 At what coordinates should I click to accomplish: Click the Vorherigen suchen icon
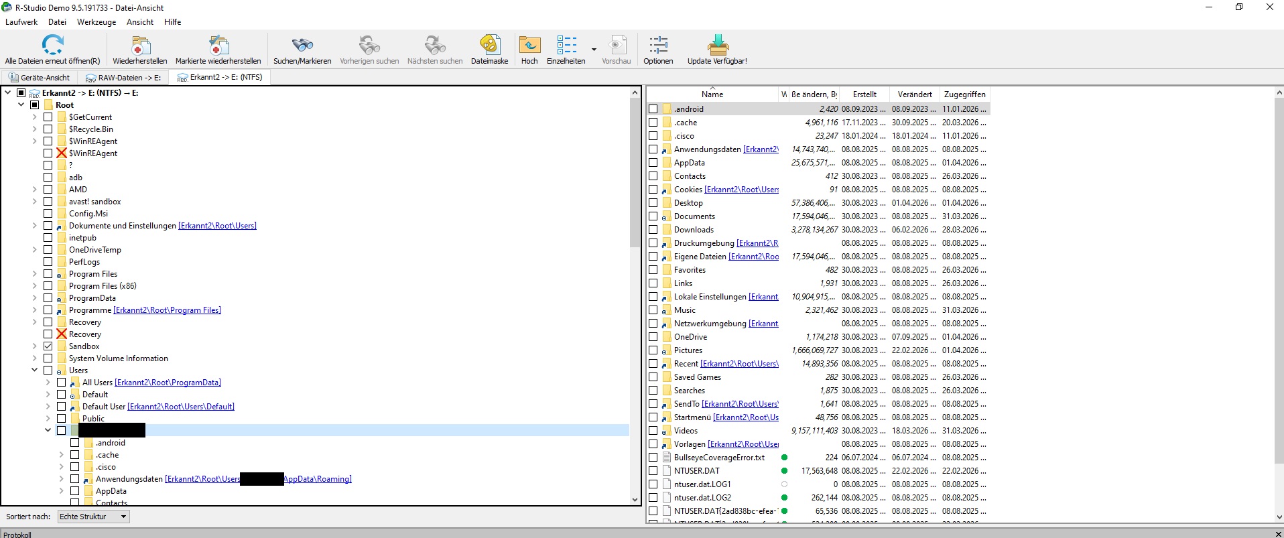(x=369, y=45)
